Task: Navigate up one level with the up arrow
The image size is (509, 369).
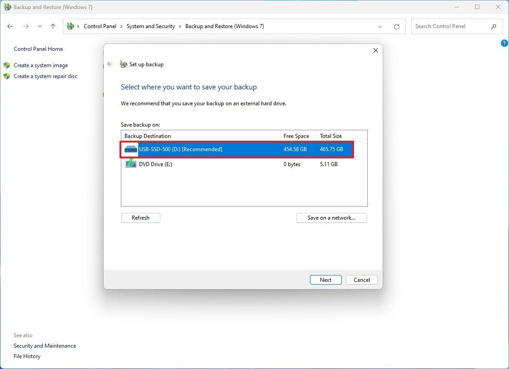Action: click(x=53, y=26)
